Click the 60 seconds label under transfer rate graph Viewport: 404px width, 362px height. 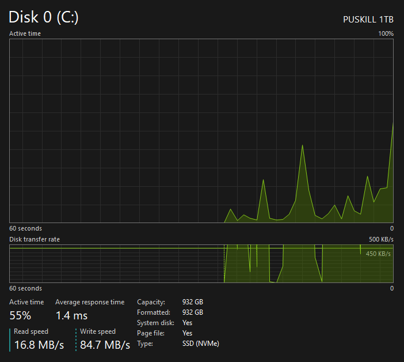[25, 288]
